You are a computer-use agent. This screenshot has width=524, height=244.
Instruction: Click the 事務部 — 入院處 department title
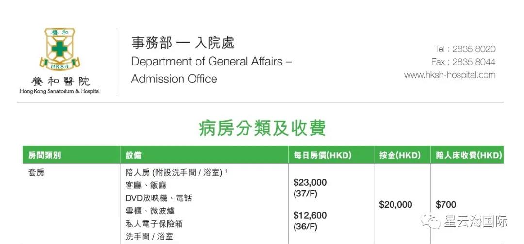[183, 43]
